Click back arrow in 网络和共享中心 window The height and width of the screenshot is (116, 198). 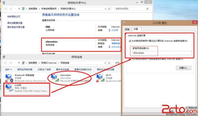6,9
